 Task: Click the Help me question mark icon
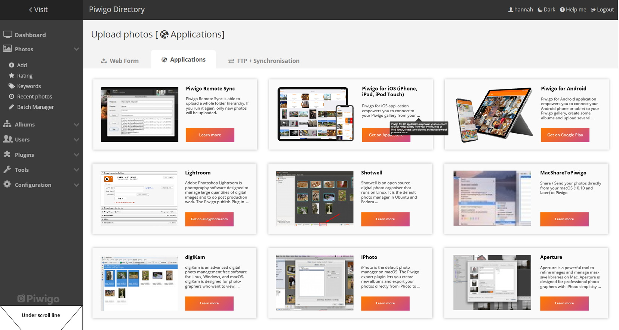click(562, 10)
